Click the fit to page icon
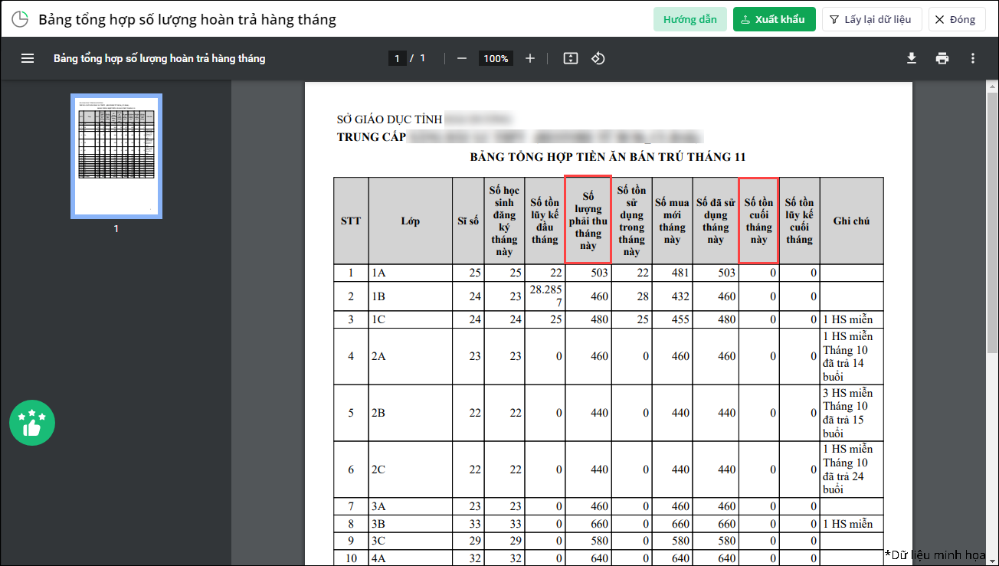Viewport: 999px width, 566px height. tap(570, 58)
